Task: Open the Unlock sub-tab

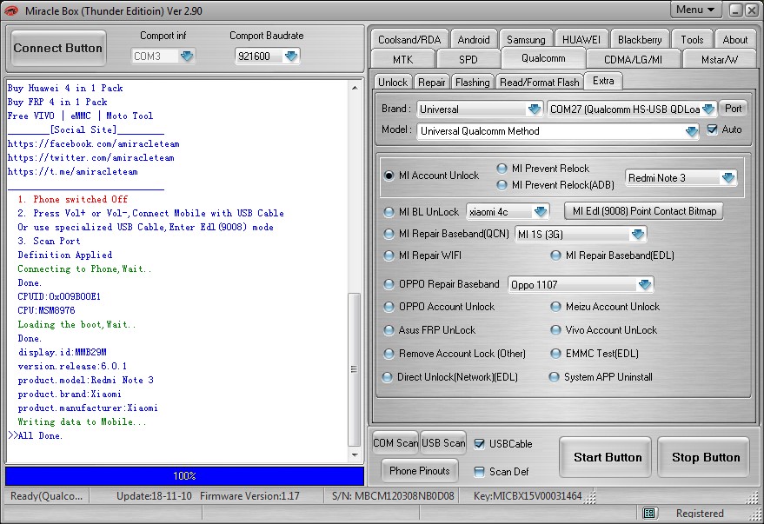Action: click(x=393, y=83)
